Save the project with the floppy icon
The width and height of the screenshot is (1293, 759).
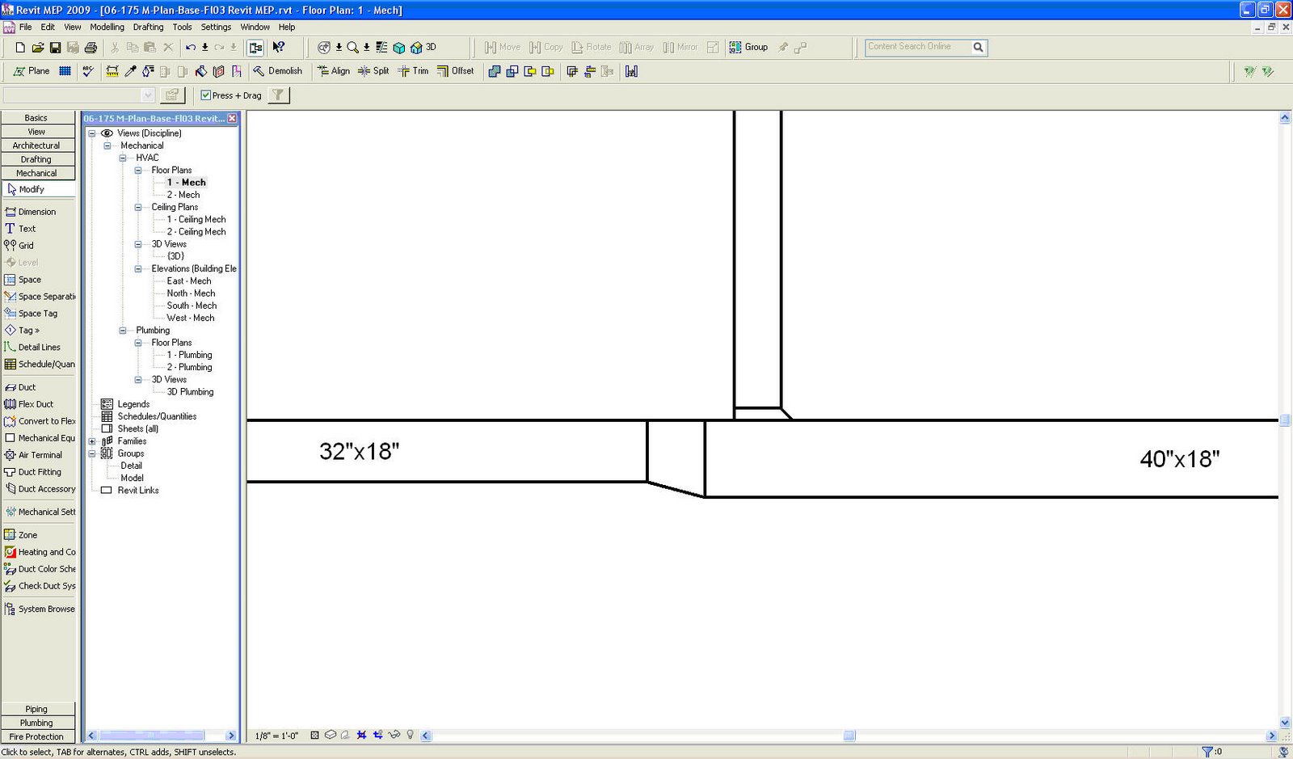(x=55, y=48)
